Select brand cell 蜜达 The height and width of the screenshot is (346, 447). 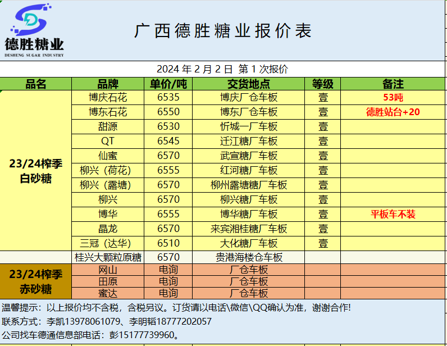pyautogui.click(x=108, y=293)
